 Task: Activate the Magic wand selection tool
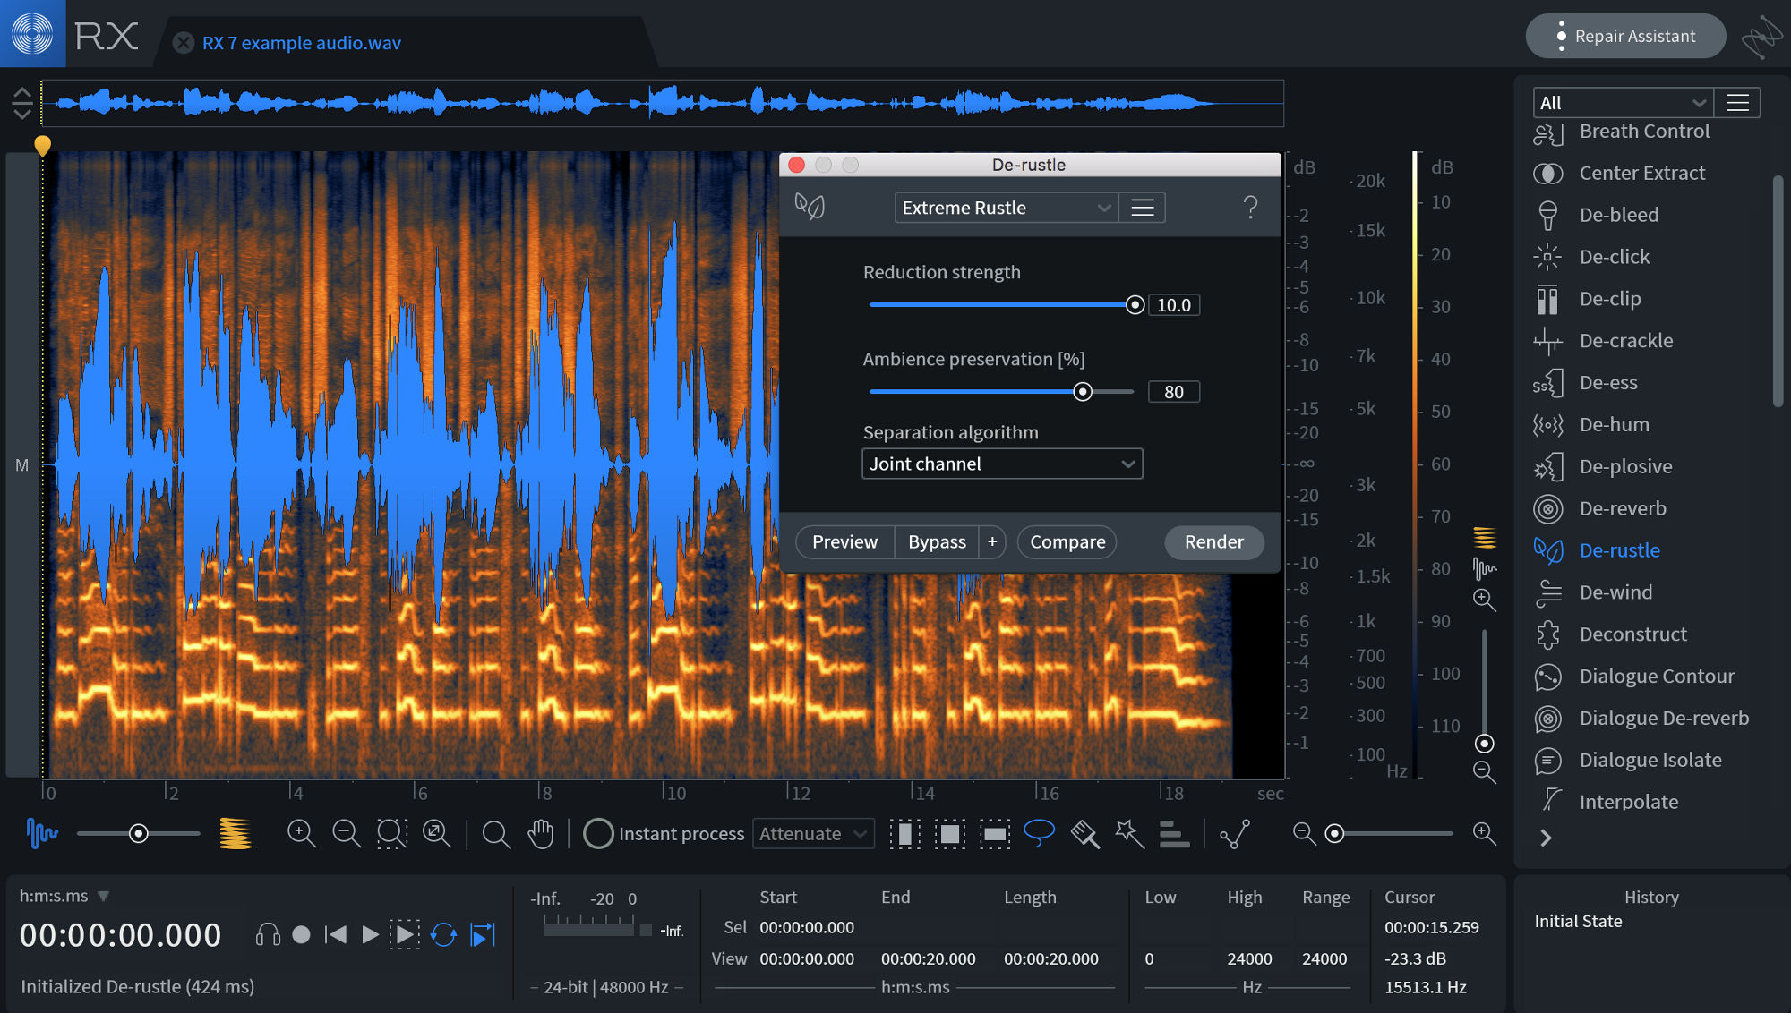(x=1128, y=833)
